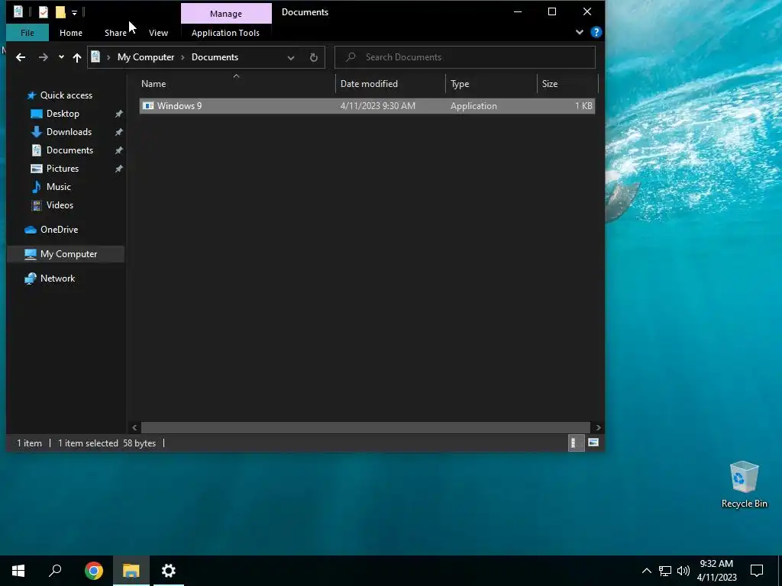Click the pin icon beside Pictures

pos(118,169)
